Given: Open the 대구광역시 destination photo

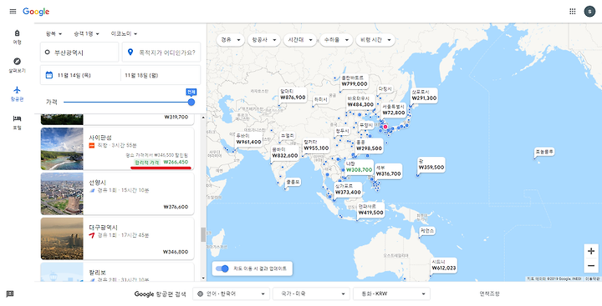Looking at the screenshot, I should (62, 238).
